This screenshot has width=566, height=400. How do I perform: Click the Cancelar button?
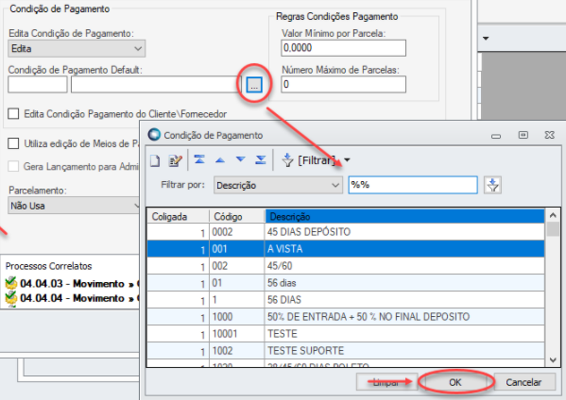pyautogui.click(x=523, y=382)
